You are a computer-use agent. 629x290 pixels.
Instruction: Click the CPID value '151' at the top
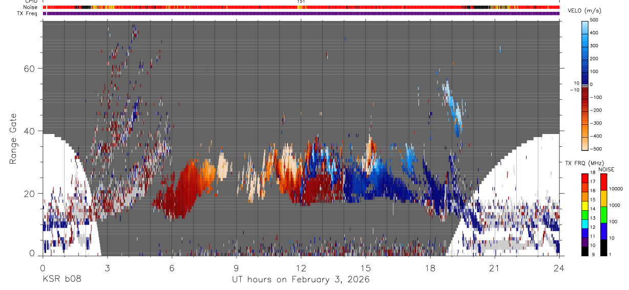(x=301, y=2)
